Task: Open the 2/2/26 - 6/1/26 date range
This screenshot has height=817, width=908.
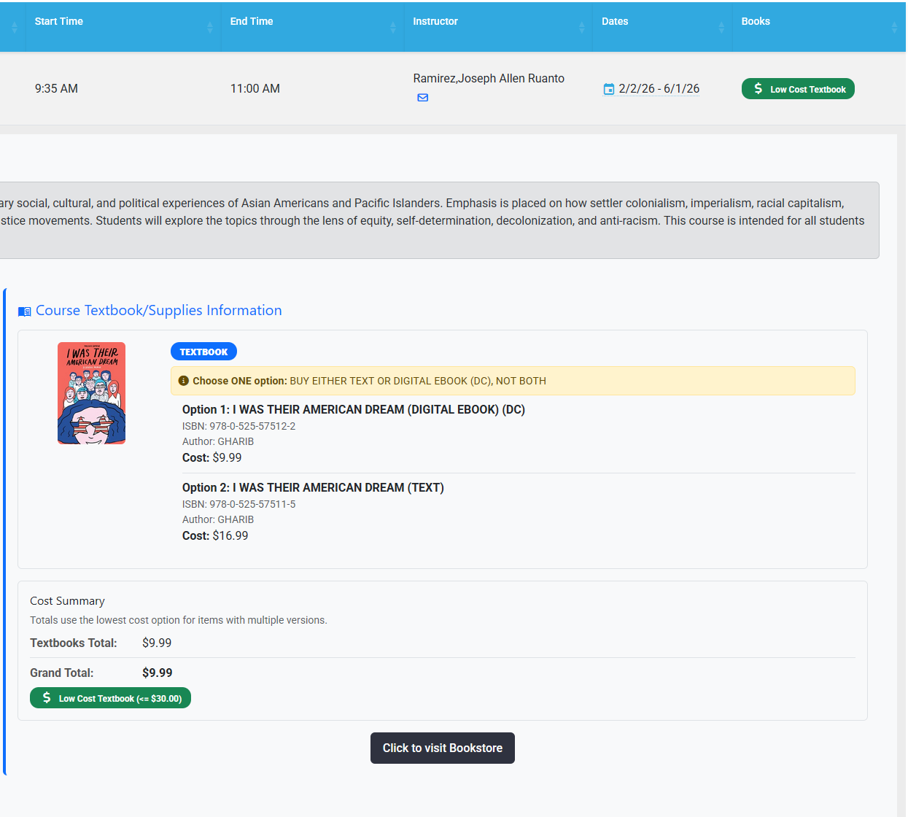Action: 659,89
